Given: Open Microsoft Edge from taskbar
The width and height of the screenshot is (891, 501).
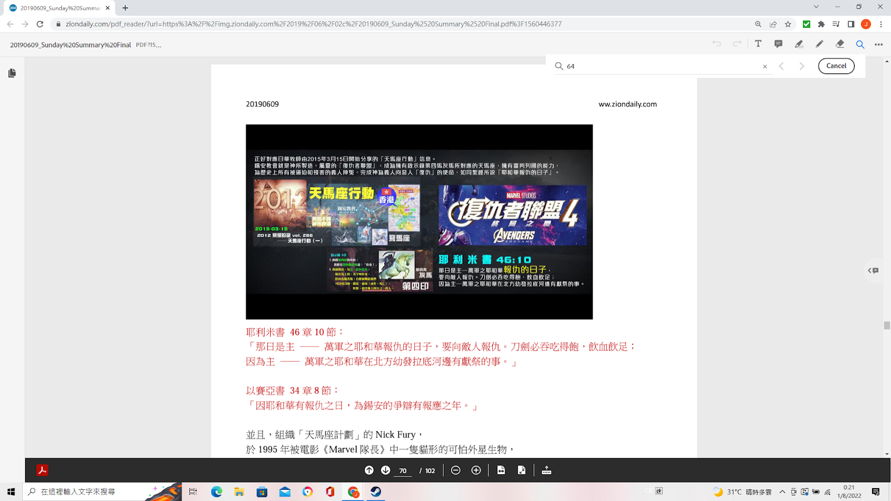Looking at the screenshot, I should (x=217, y=492).
